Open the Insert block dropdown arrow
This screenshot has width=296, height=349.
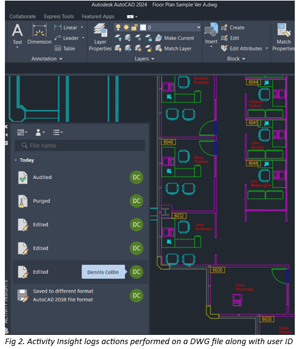[211, 47]
